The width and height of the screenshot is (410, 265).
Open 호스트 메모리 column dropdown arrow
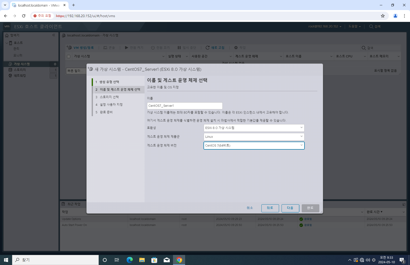pyautogui.click(x=398, y=56)
